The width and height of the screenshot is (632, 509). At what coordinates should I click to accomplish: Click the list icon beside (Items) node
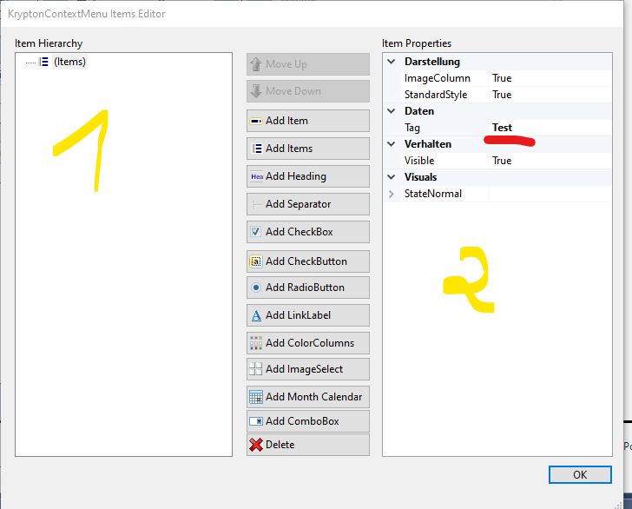point(43,62)
